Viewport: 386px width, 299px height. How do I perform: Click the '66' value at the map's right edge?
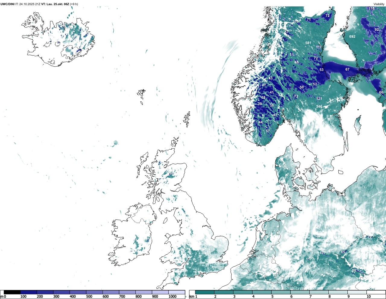tap(381, 92)
